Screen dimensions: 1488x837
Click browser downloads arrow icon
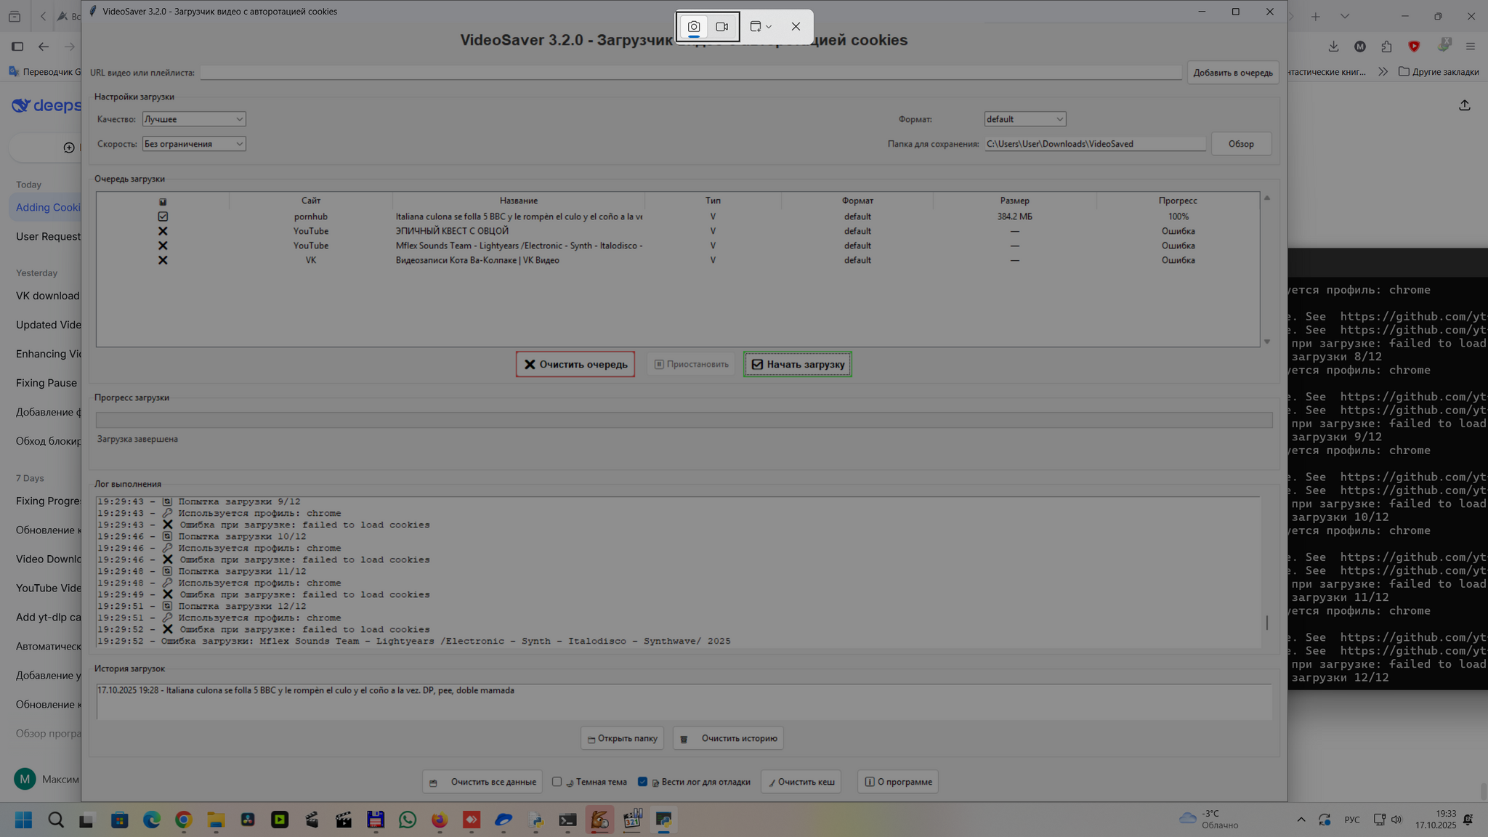(x=1333, y=46)
